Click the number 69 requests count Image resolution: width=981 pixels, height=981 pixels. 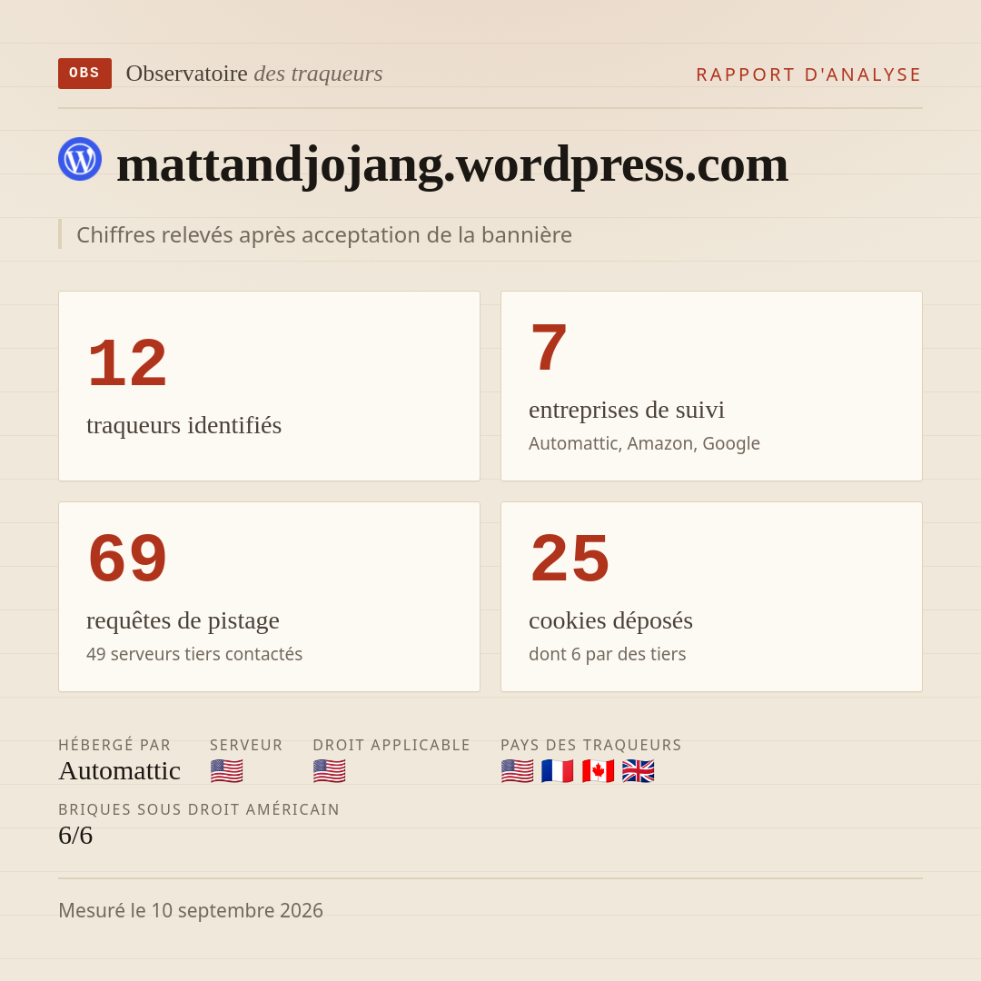click(x=128, y=558)
